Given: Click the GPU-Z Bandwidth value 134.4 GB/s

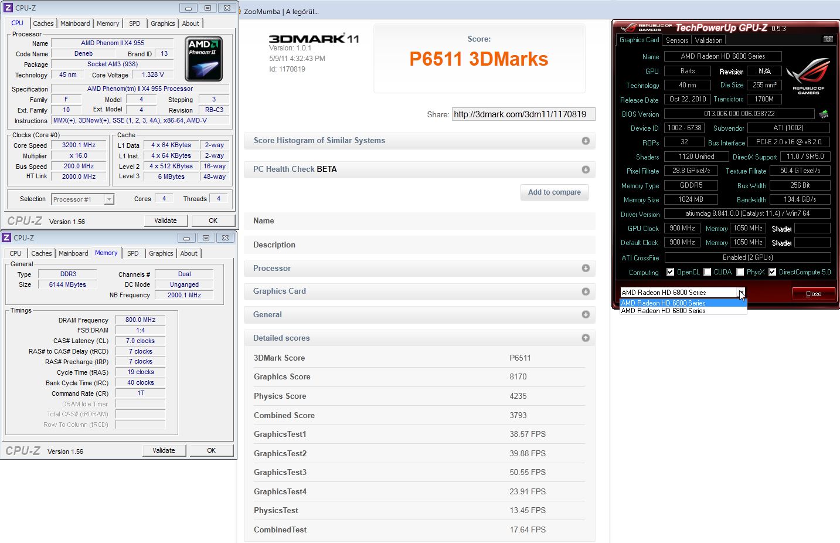Looking at the screenshot, I should [x=800, y=199].
